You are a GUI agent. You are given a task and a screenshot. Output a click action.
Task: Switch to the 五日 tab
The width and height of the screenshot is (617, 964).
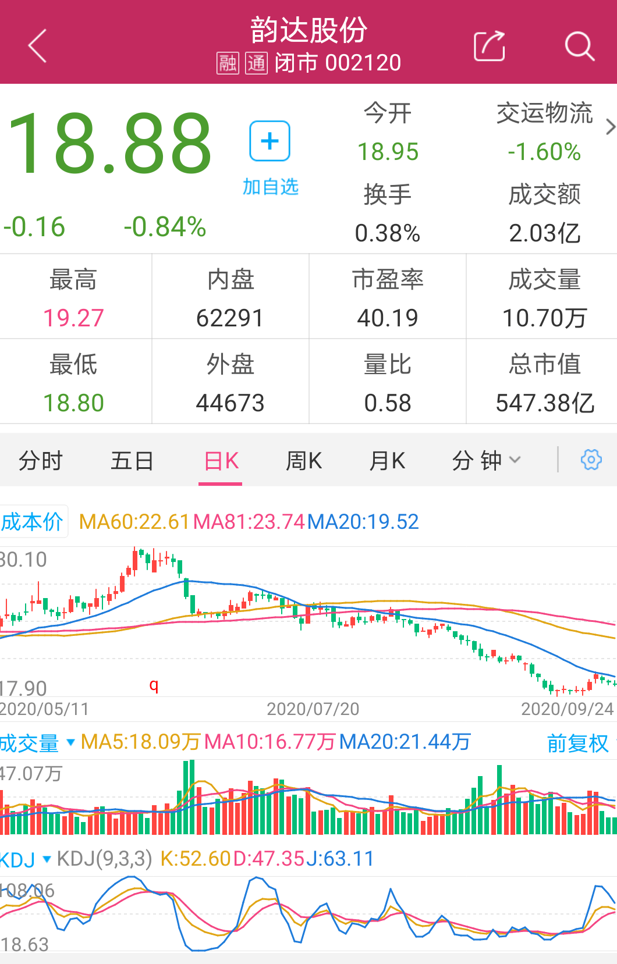click(132, 460)
